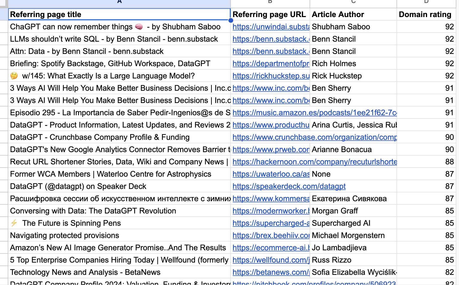459x285 pixels.
Task: Select cell 'Technology News and Analysis - BetaNews'
Action: pos(119,272)
